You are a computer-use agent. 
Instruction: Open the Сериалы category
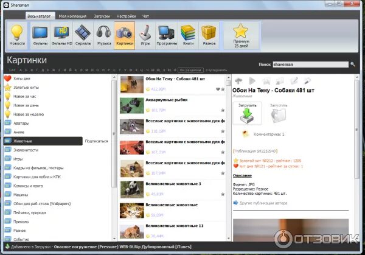coord(83,35)
